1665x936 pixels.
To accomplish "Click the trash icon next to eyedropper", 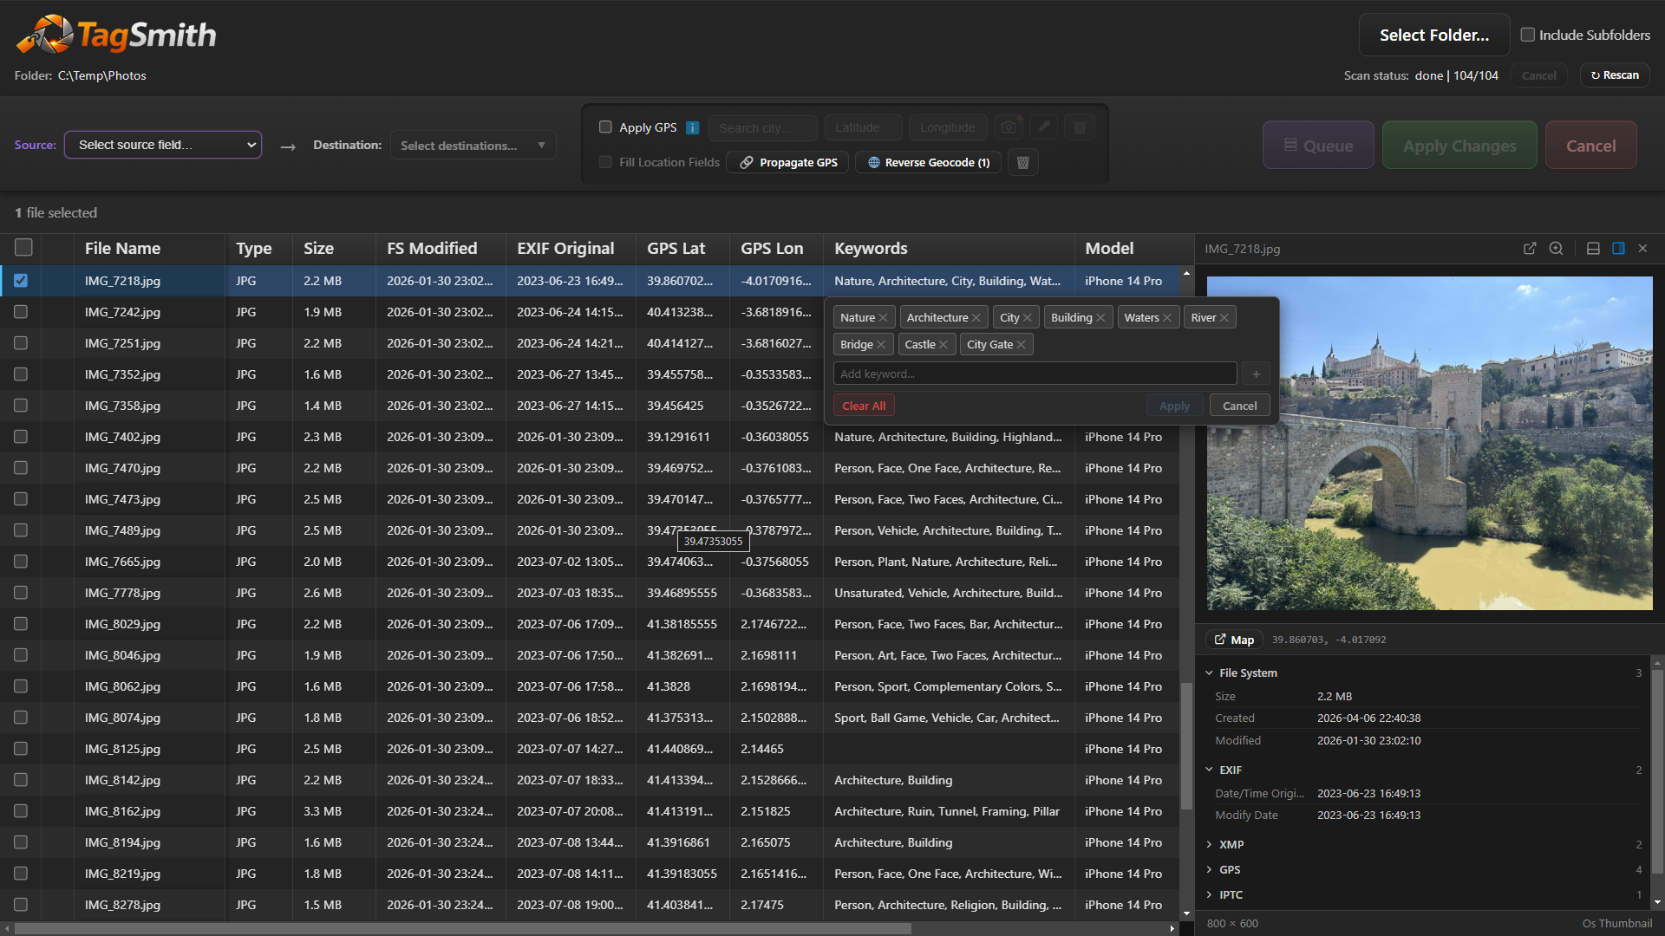I will click(1080, 127).
